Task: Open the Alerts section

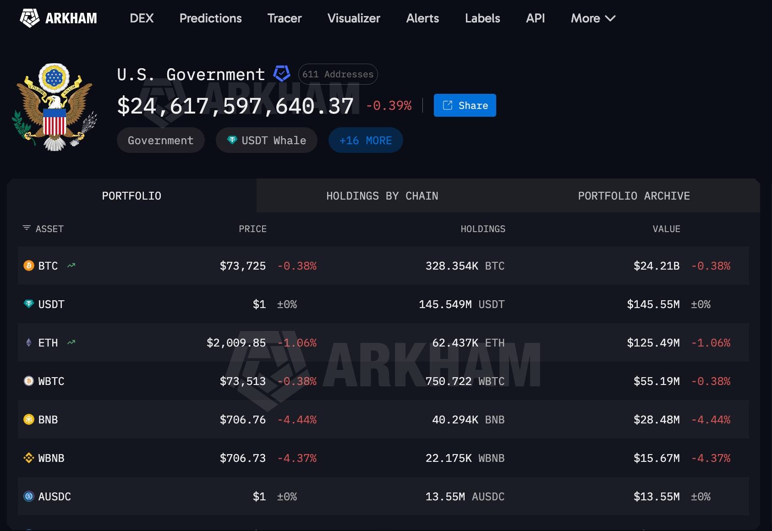Action: point(422,18)
